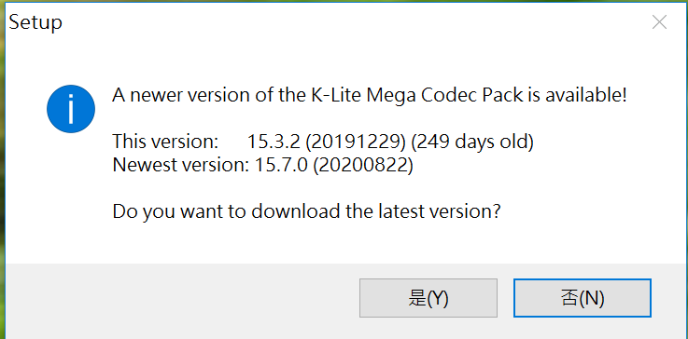Click the (20191229) build date
Viewport: 688px width, 339px height.
(356, 142)
